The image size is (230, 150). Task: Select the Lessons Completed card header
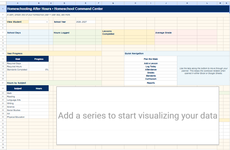pos(113,33)
